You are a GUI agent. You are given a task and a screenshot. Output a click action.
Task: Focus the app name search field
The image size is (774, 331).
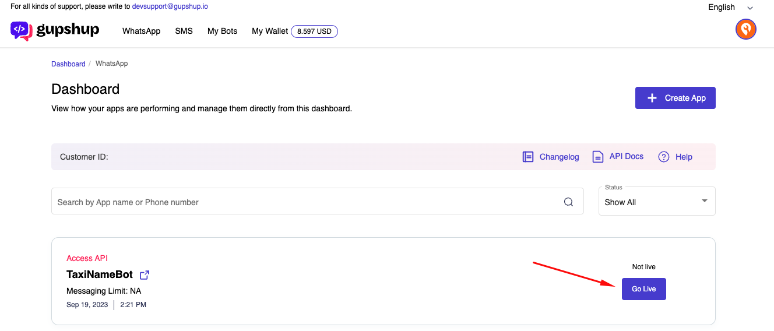coord(318,201)
